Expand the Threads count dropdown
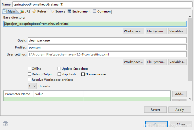This screenshot has height=130, width=194. pyautogui.click(x=32, y=86)
